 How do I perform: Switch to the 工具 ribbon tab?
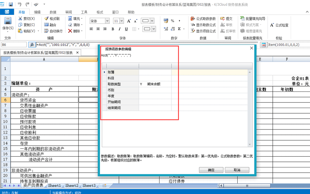click(84, 12)
